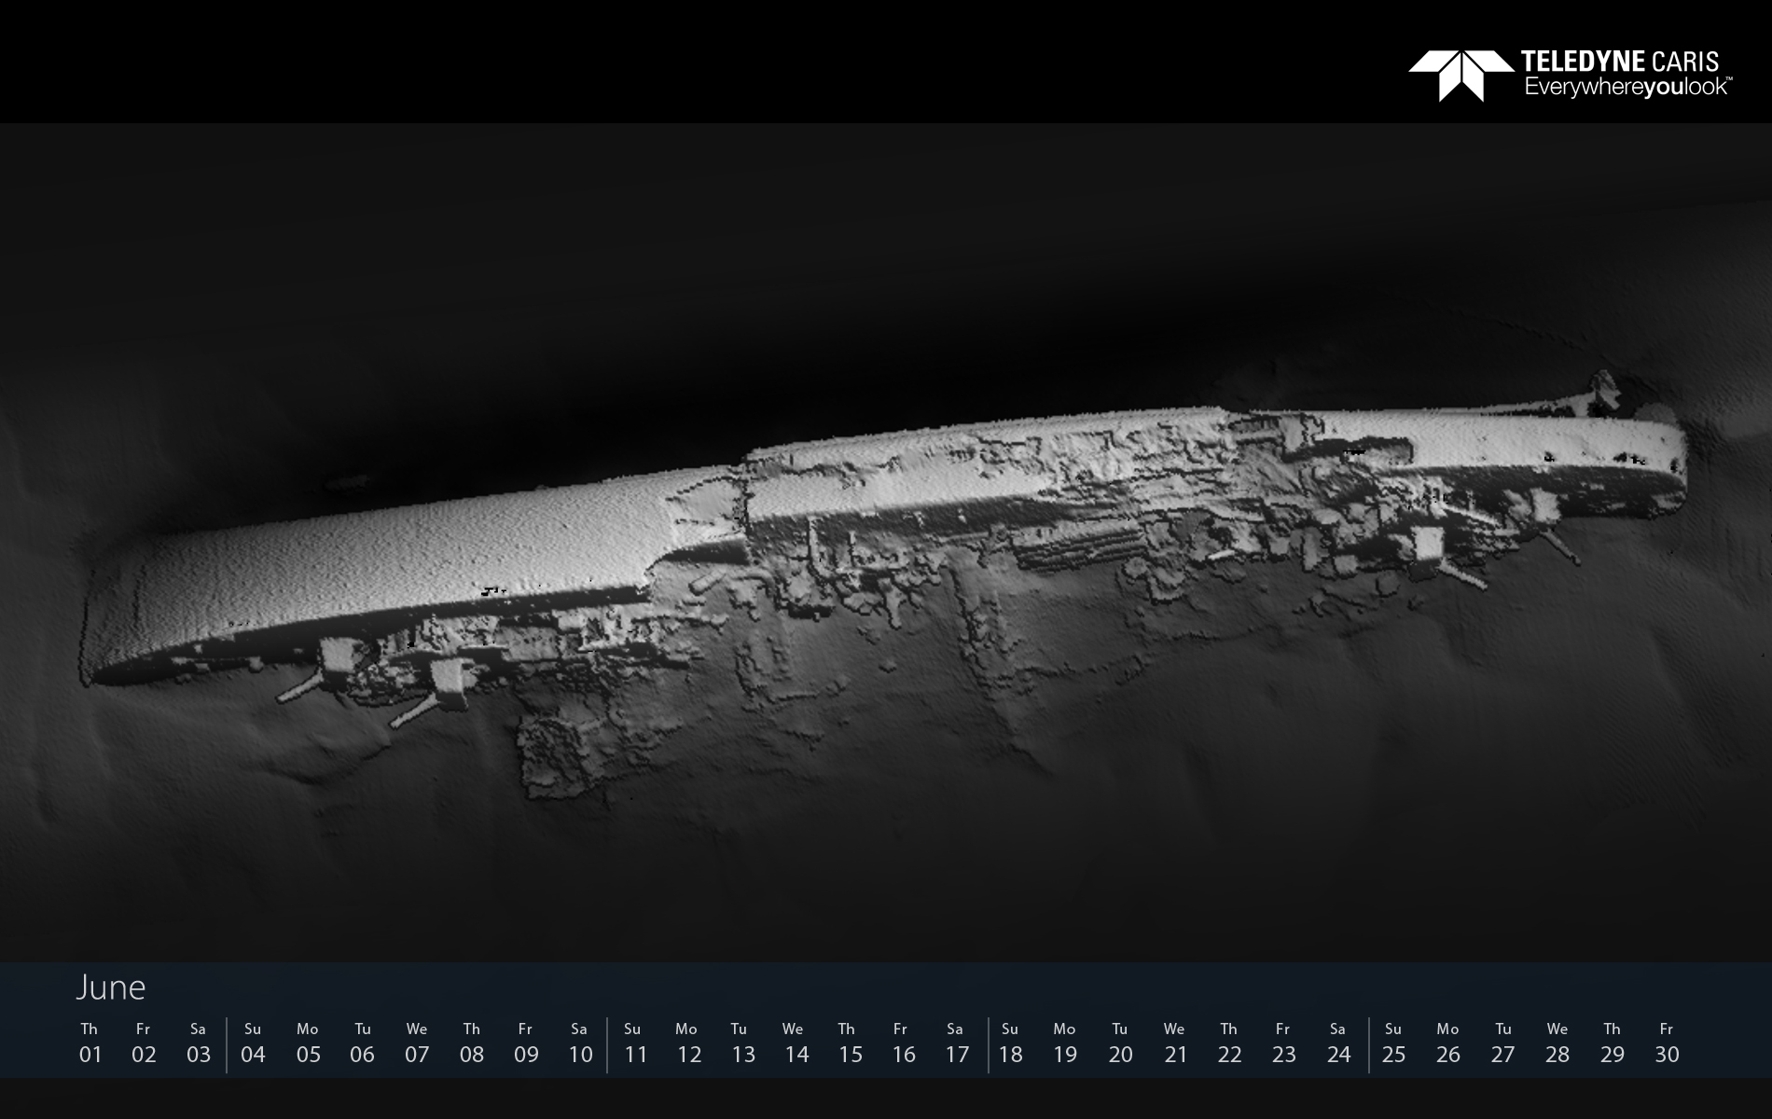Image resolution: width=1772 pixels, height=1119 pixels.
Task: Select date 04 Sunday
Action: 253,1043
